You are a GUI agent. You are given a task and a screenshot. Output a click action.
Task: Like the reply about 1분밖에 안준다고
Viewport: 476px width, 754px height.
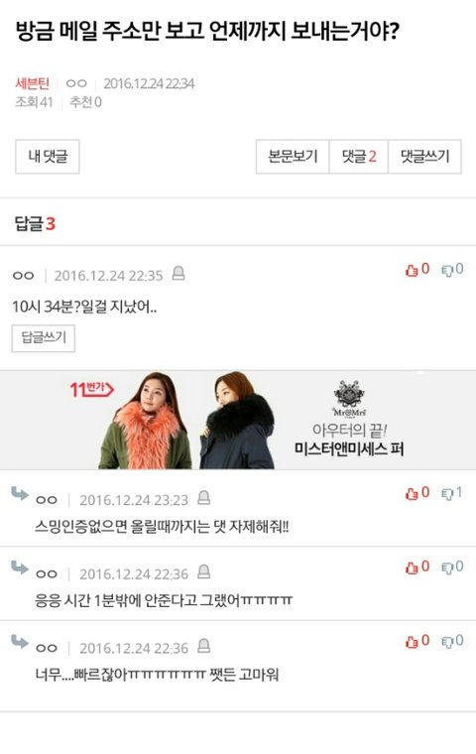pyautogui.click(x=416, y=566)
